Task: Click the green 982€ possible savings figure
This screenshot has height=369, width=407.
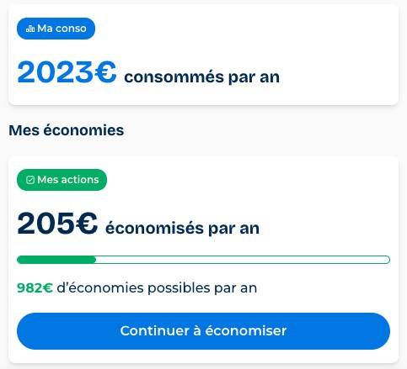Action: click(x=35, y=288)
